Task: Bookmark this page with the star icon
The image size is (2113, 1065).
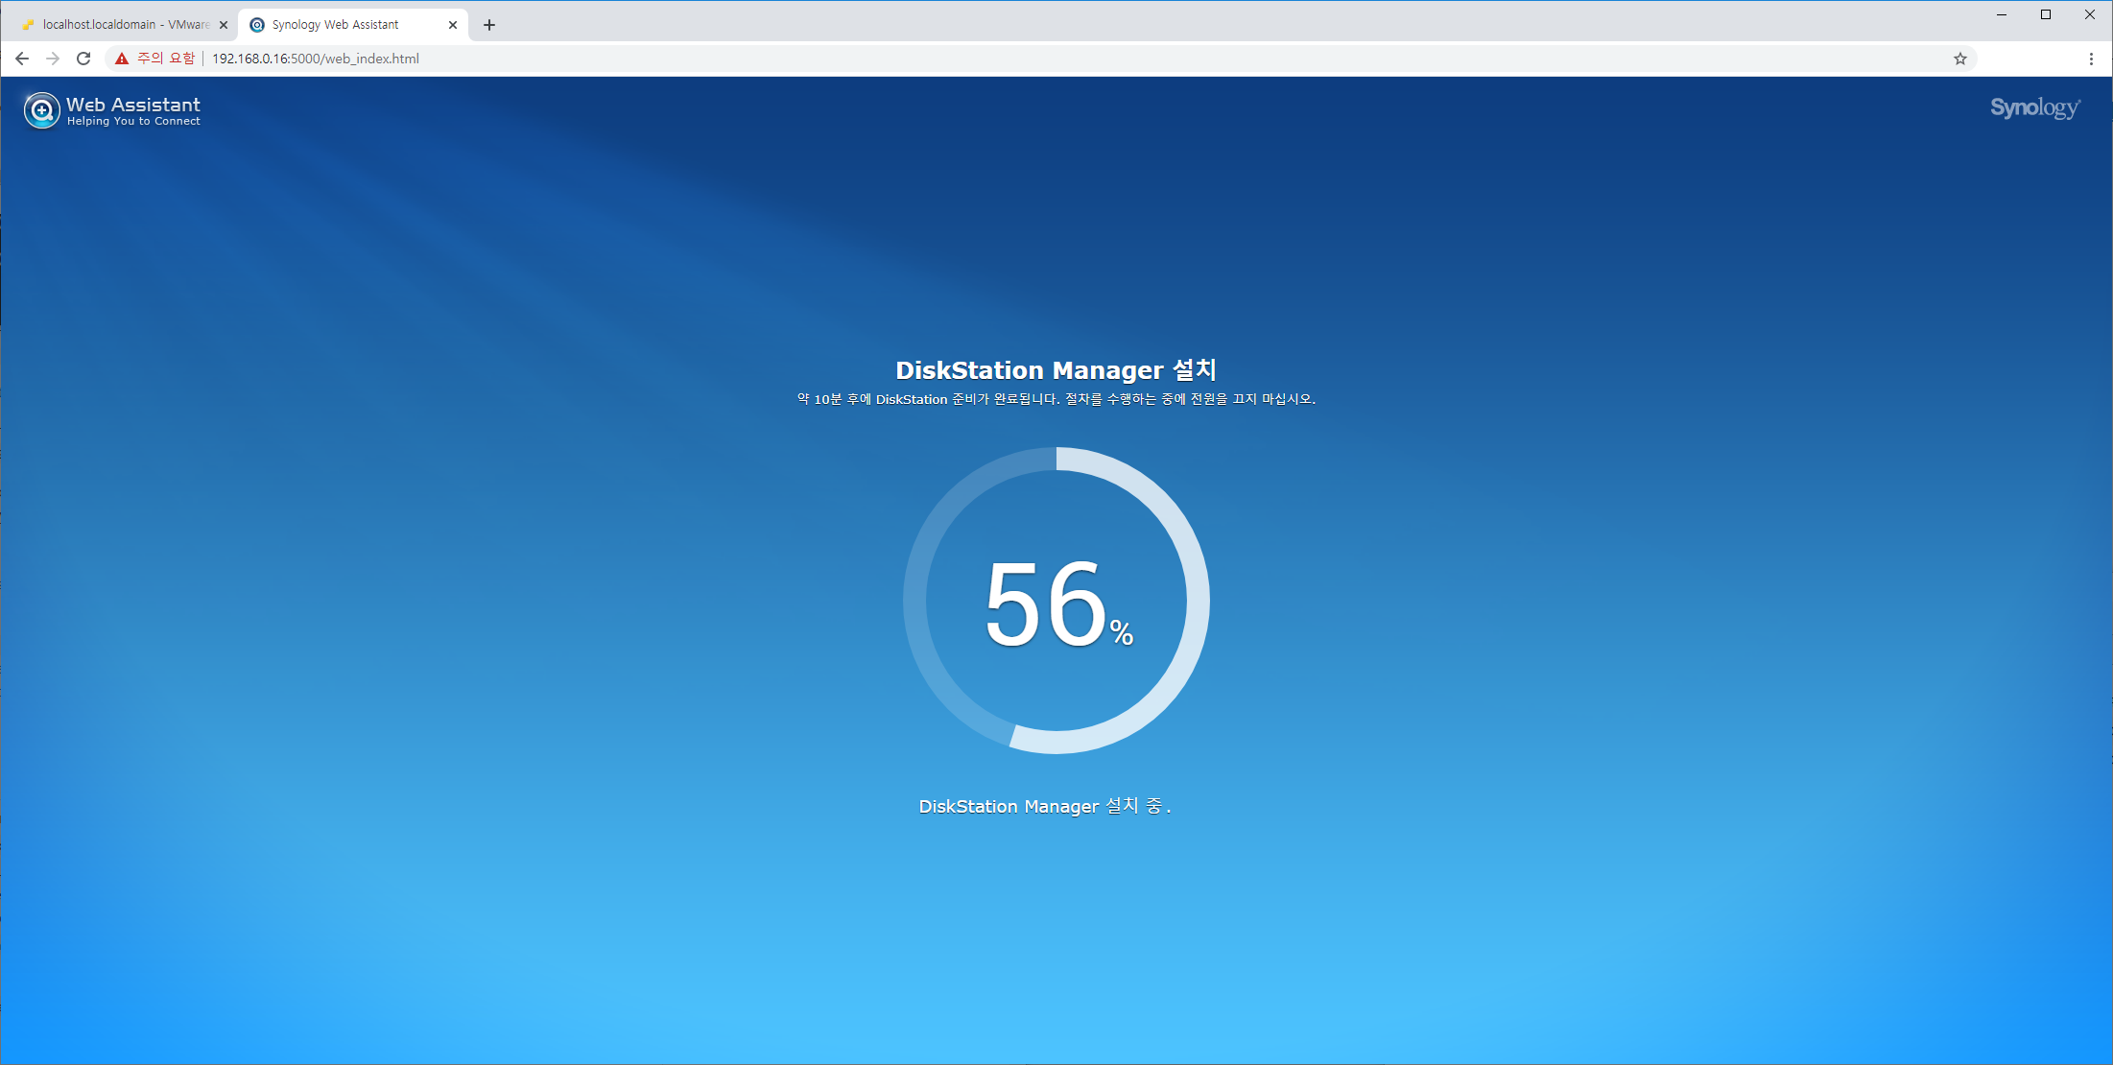Action: click(1959, 59)
